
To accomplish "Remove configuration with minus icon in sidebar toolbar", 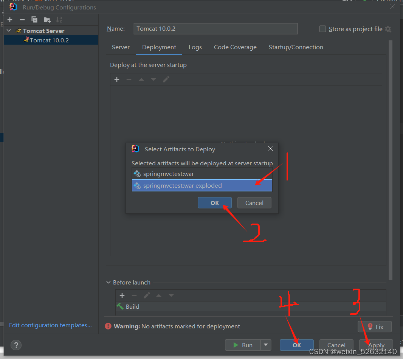I will pyautogui.click(x=22, y=20).
